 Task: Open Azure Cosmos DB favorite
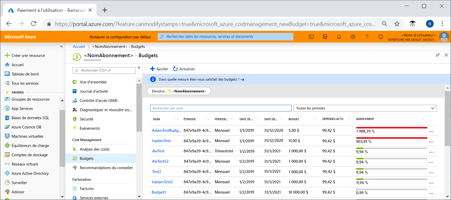tap(23, 127)
